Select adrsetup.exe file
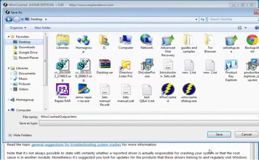The height and width of the screenshot is (161, 259). 231,44
